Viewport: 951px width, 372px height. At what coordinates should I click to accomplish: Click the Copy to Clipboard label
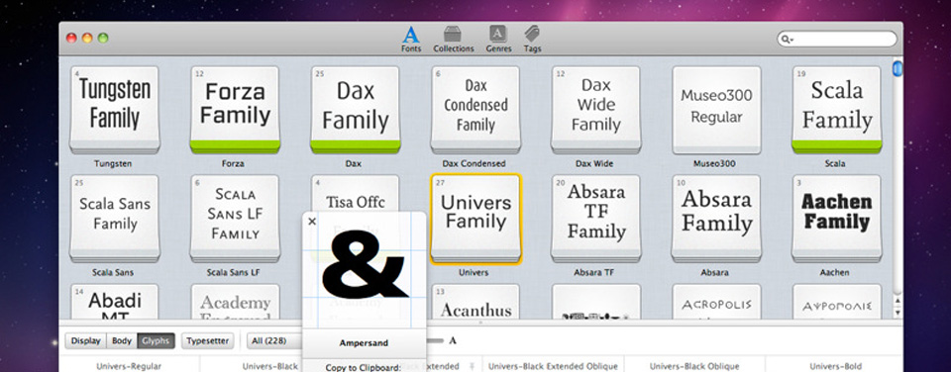point(364,367)
